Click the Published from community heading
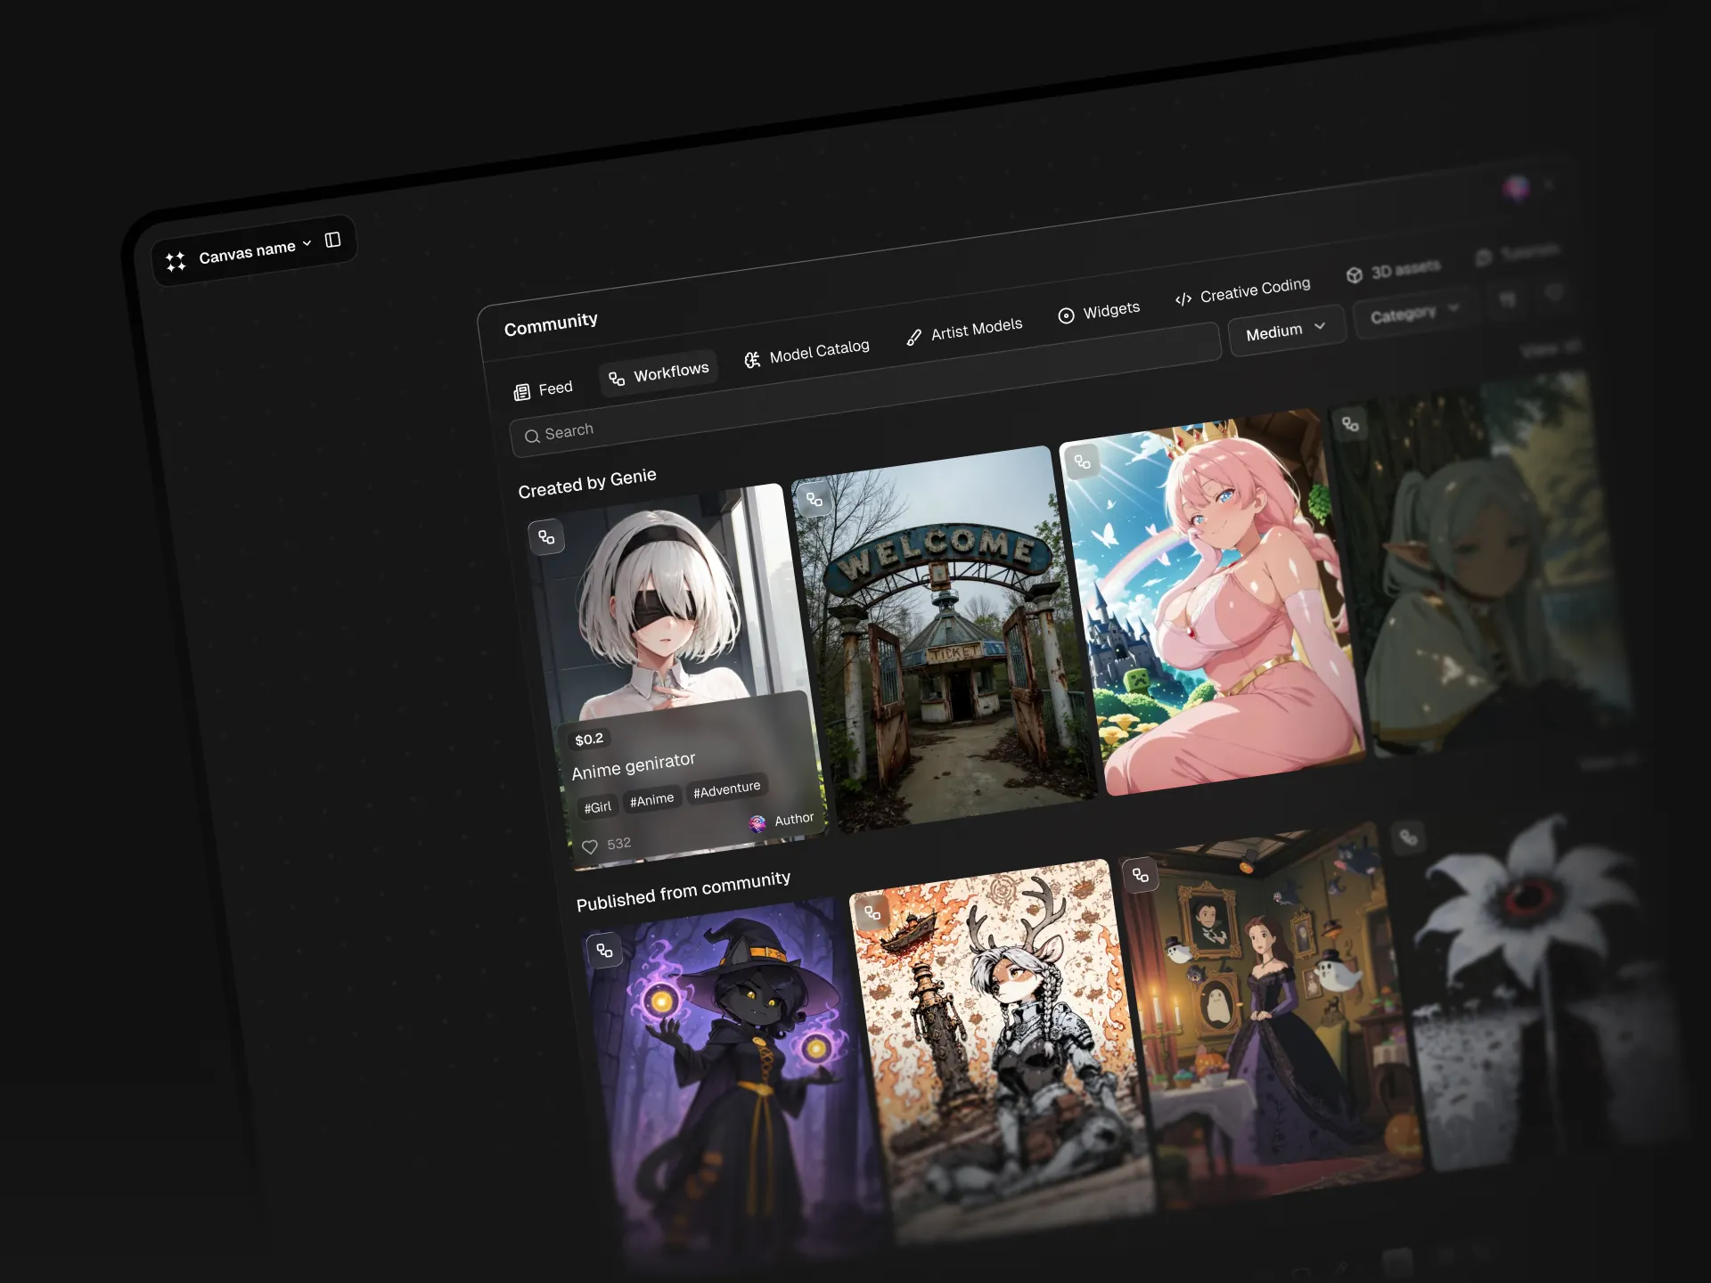The image size is (1711, 1283). click(684, 891)
